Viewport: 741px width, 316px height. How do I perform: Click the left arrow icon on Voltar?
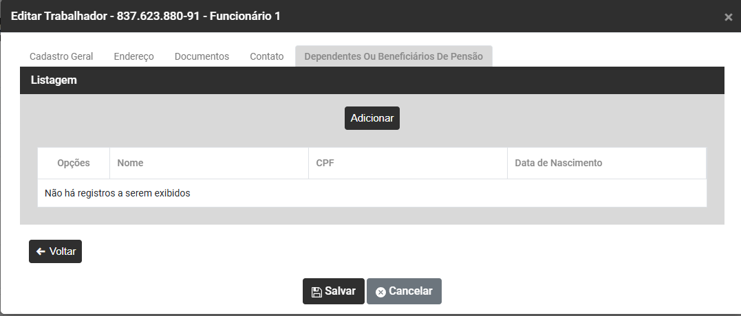tap(41, 251)
